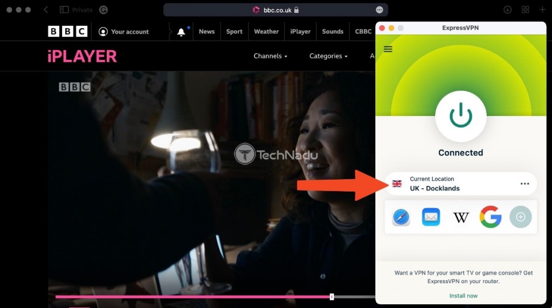The image size is (552, 308).
Task: Click the ExpressVPN window title
Action: click(x=460, y=28)
